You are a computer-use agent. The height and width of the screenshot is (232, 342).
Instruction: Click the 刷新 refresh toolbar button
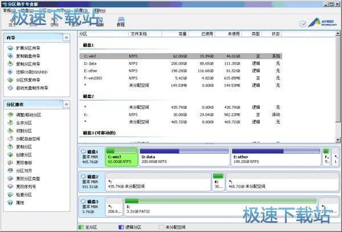tap(100, 22)
